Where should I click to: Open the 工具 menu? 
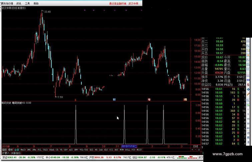[27, 3]
